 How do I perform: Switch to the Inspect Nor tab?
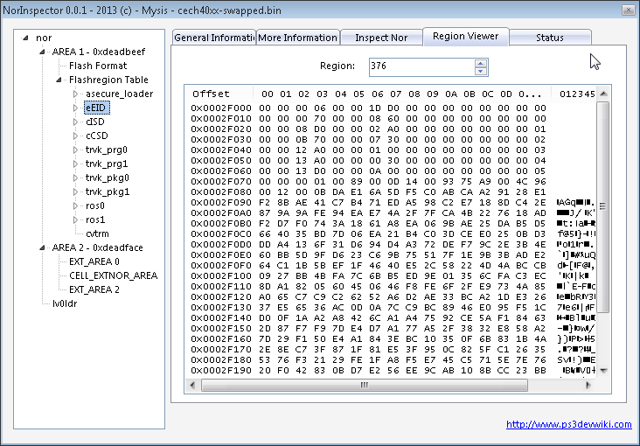coord(380,38)
